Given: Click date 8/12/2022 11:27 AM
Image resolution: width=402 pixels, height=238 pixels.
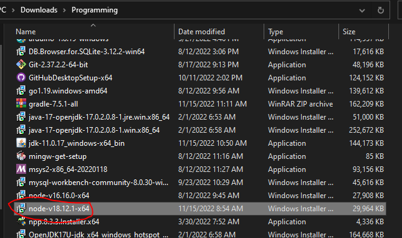Looking at the screenshot, I should [x=211, y=169].
